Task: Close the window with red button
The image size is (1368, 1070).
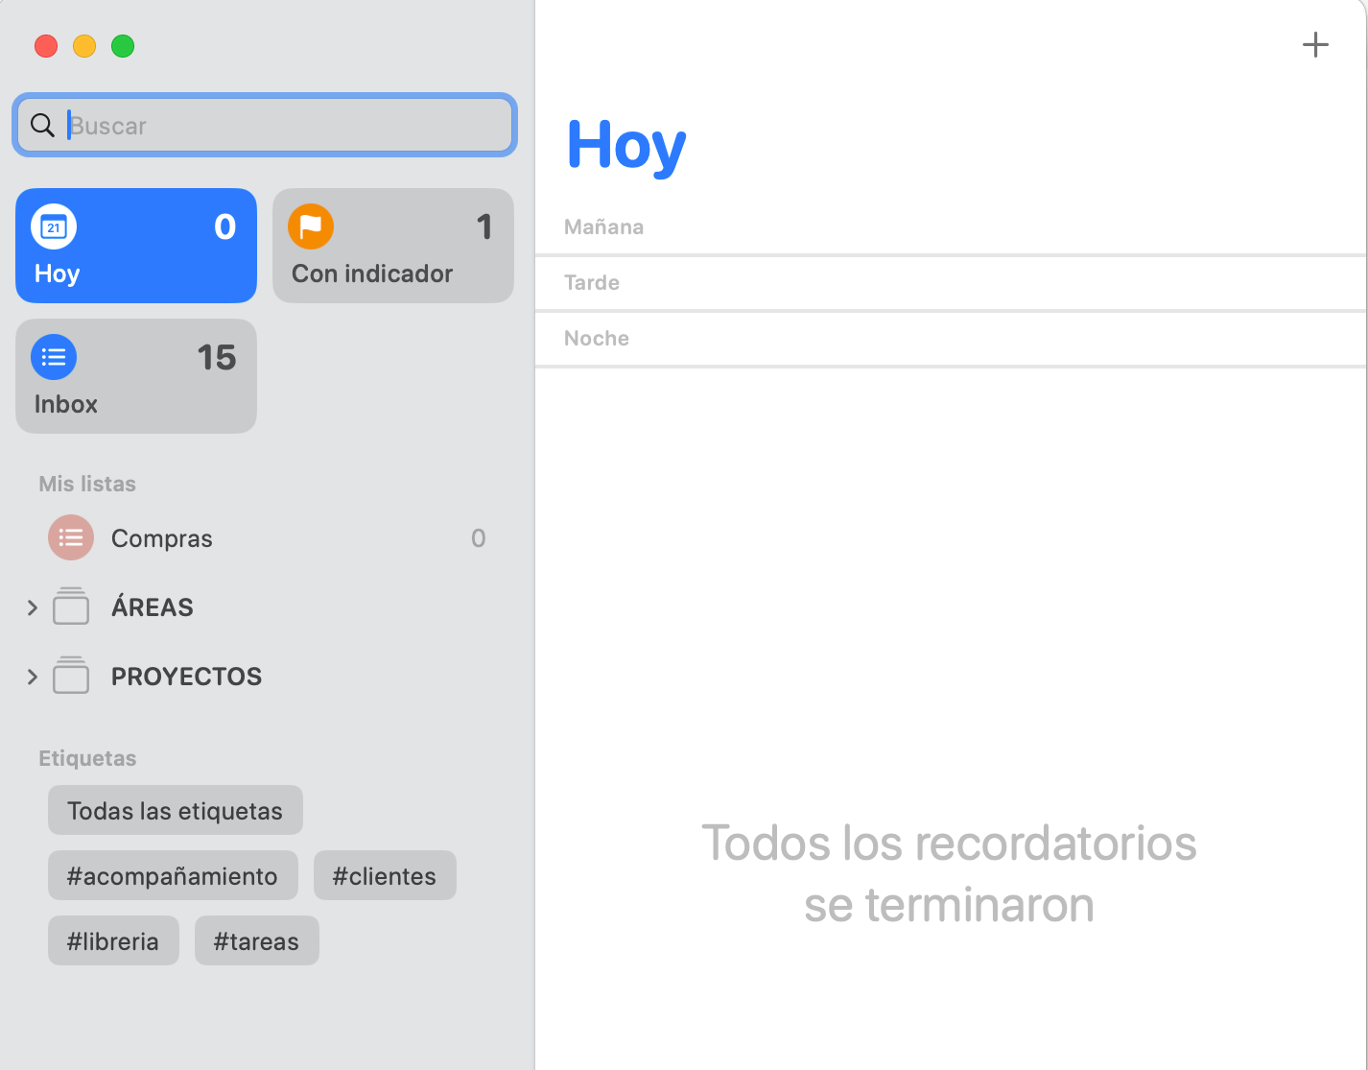Action: click(x=46, y=46)
